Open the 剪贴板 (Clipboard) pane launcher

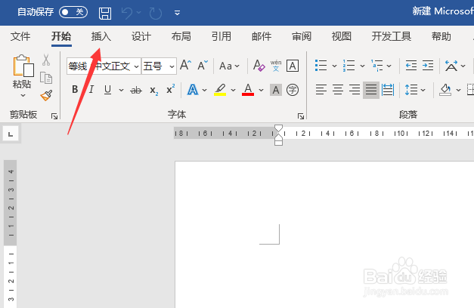(x=54, y=116)
